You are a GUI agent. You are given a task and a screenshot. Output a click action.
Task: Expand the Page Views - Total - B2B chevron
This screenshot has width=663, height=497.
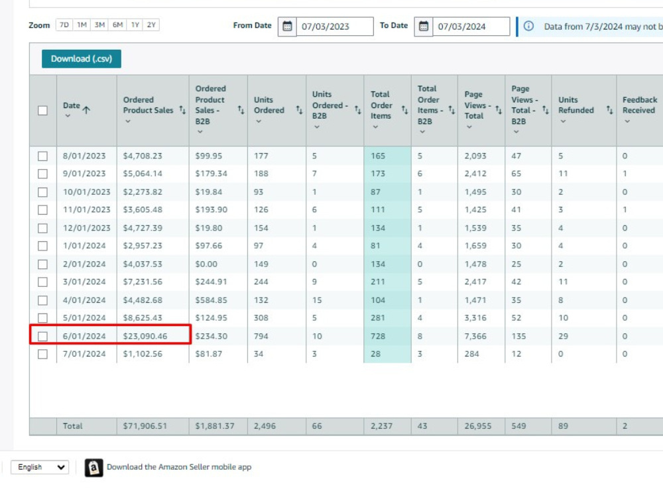(516, 132)
